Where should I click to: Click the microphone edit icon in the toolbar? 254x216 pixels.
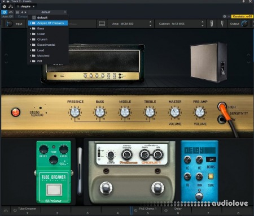point(212,24)
